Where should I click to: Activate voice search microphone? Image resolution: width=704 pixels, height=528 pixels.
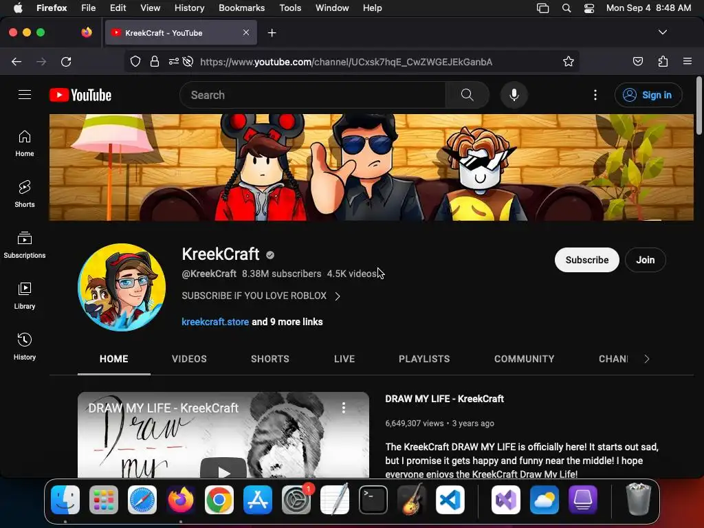pos(514,95)
